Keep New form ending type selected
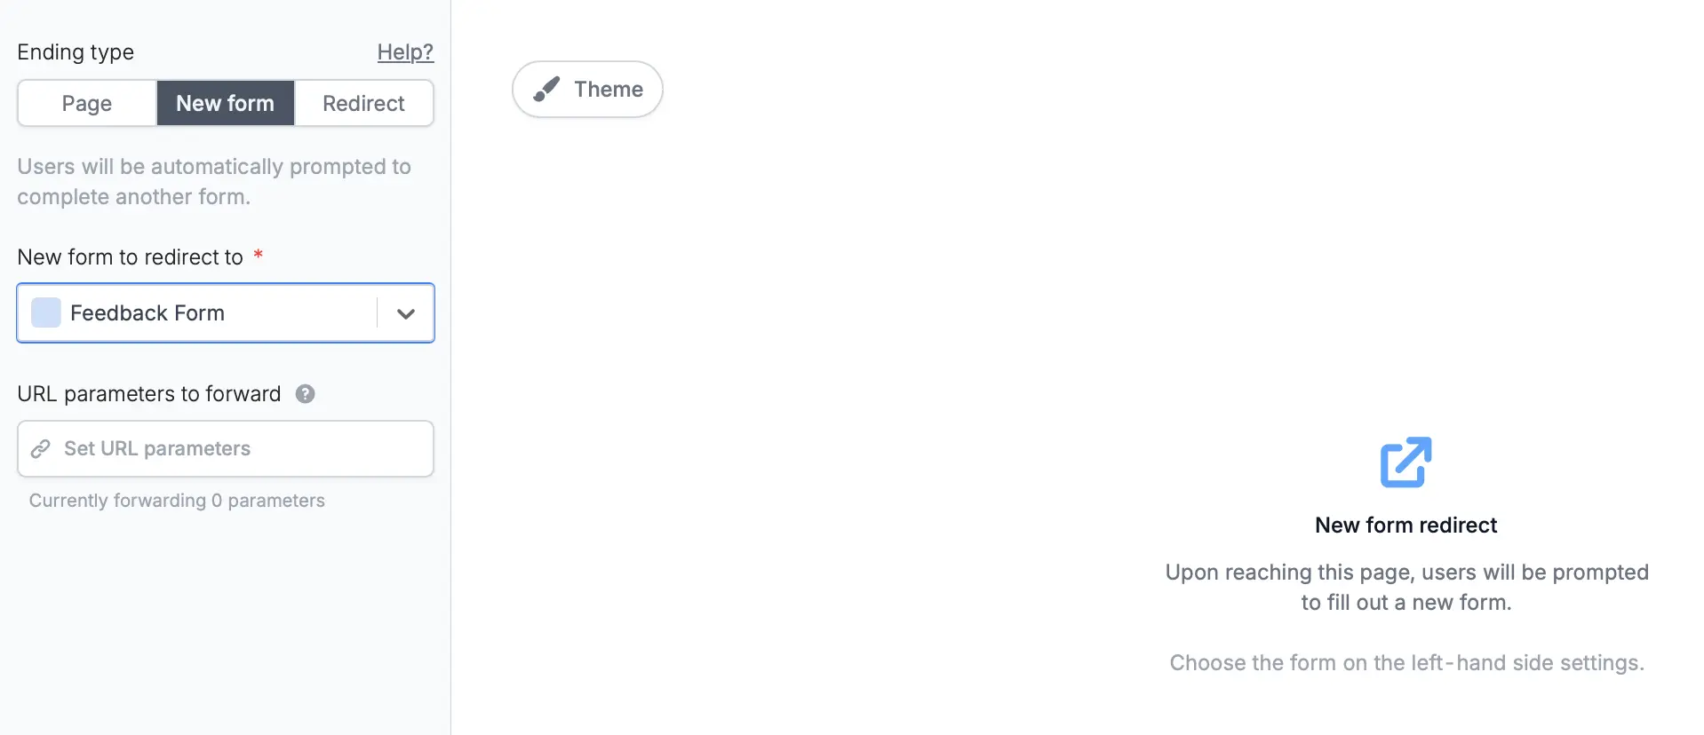The width and height of the screenshot is (1704, 735). tap(225, 103)
